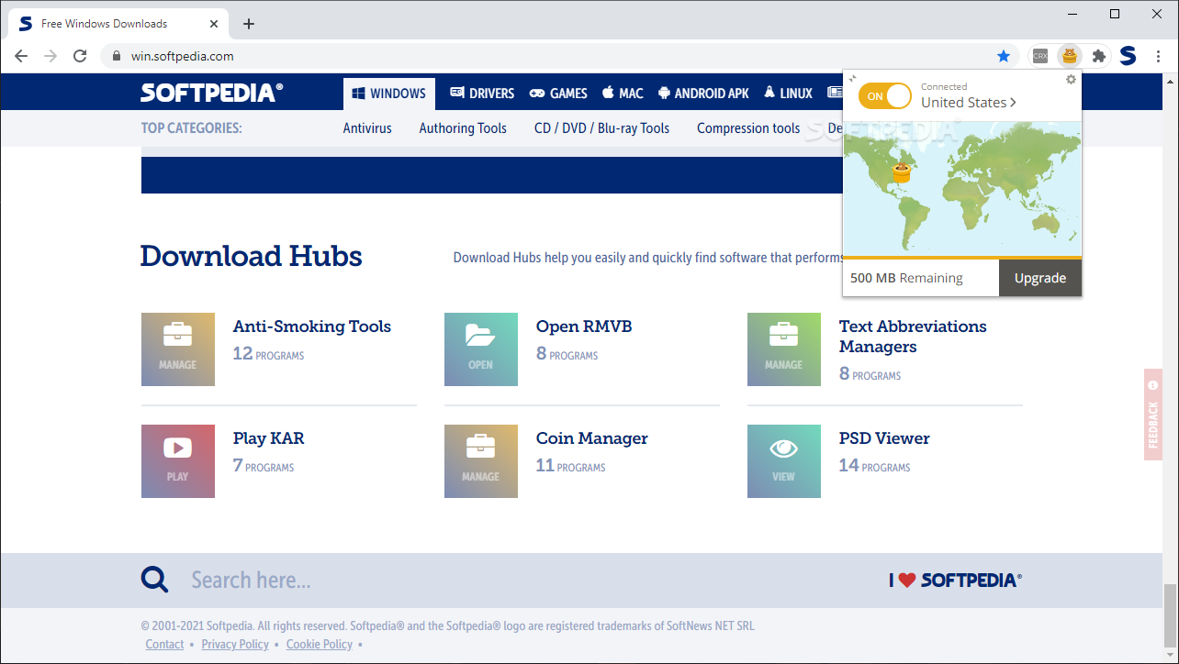
Task: Open the CRX extension icon
Action: [1040, 56]
